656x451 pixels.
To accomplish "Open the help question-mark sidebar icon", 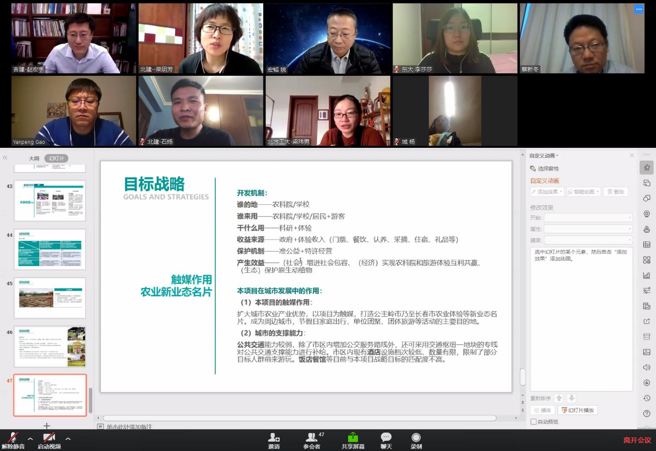I will tap(647, 413).
